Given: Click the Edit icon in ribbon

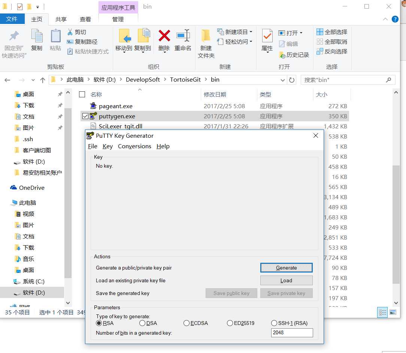Looking at the screenshot, I should point(282,44).
